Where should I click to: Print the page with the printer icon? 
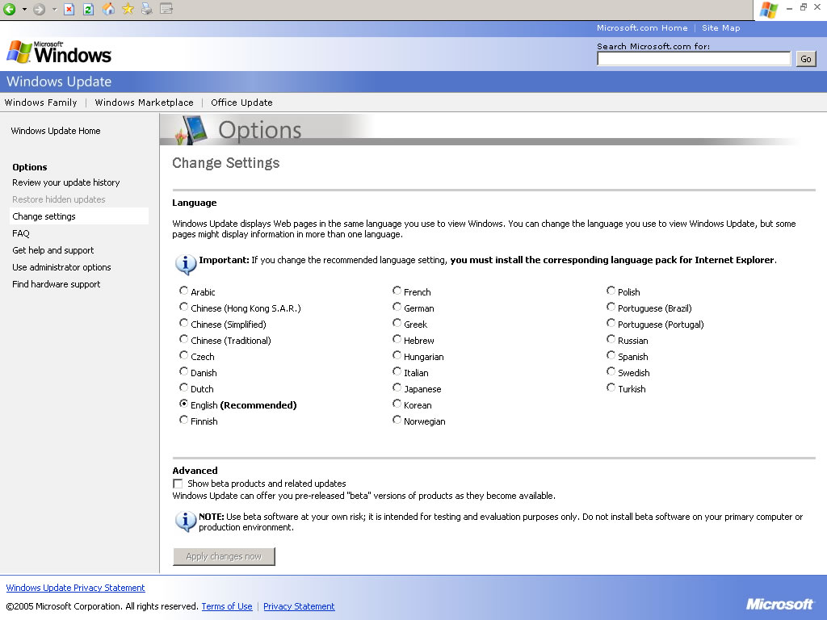pyautogui.click(x=147, y=9)
